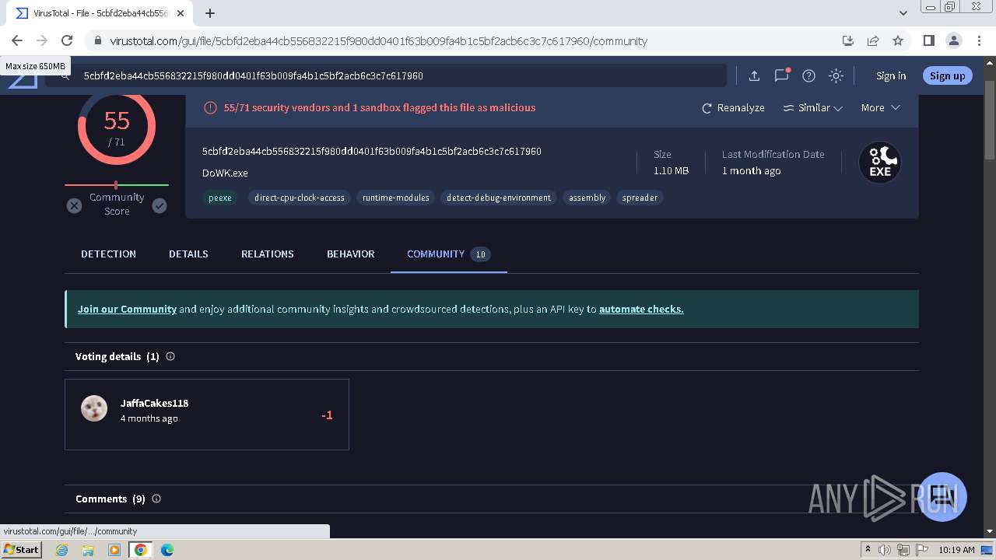Click the file hash text in the header

372,151
